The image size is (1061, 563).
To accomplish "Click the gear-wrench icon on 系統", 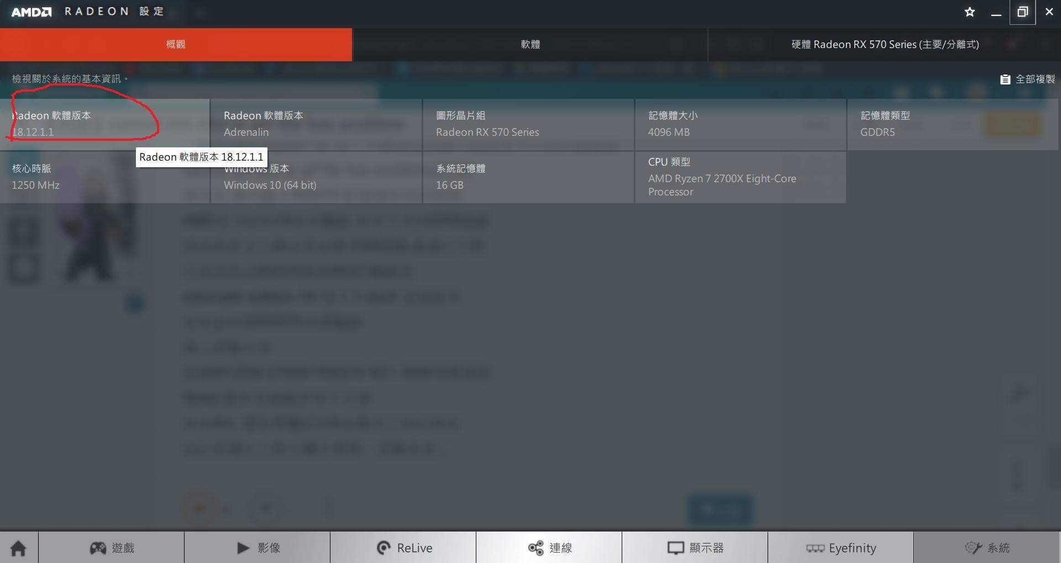I will click(973, 548).
